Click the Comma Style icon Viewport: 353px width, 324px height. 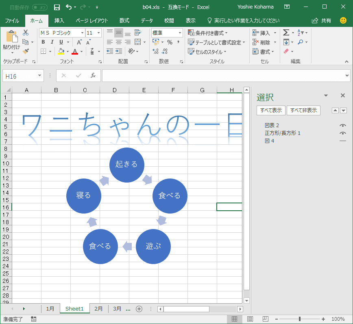click(x=178, y=42)
